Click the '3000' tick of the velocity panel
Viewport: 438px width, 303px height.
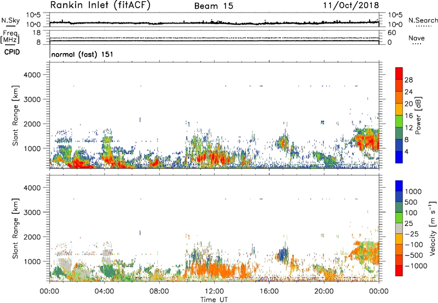(x=32, y=212)
